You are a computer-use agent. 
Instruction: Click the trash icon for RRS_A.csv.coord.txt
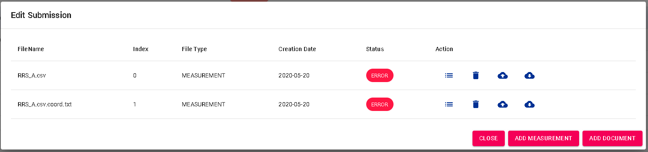coord(475,104)
